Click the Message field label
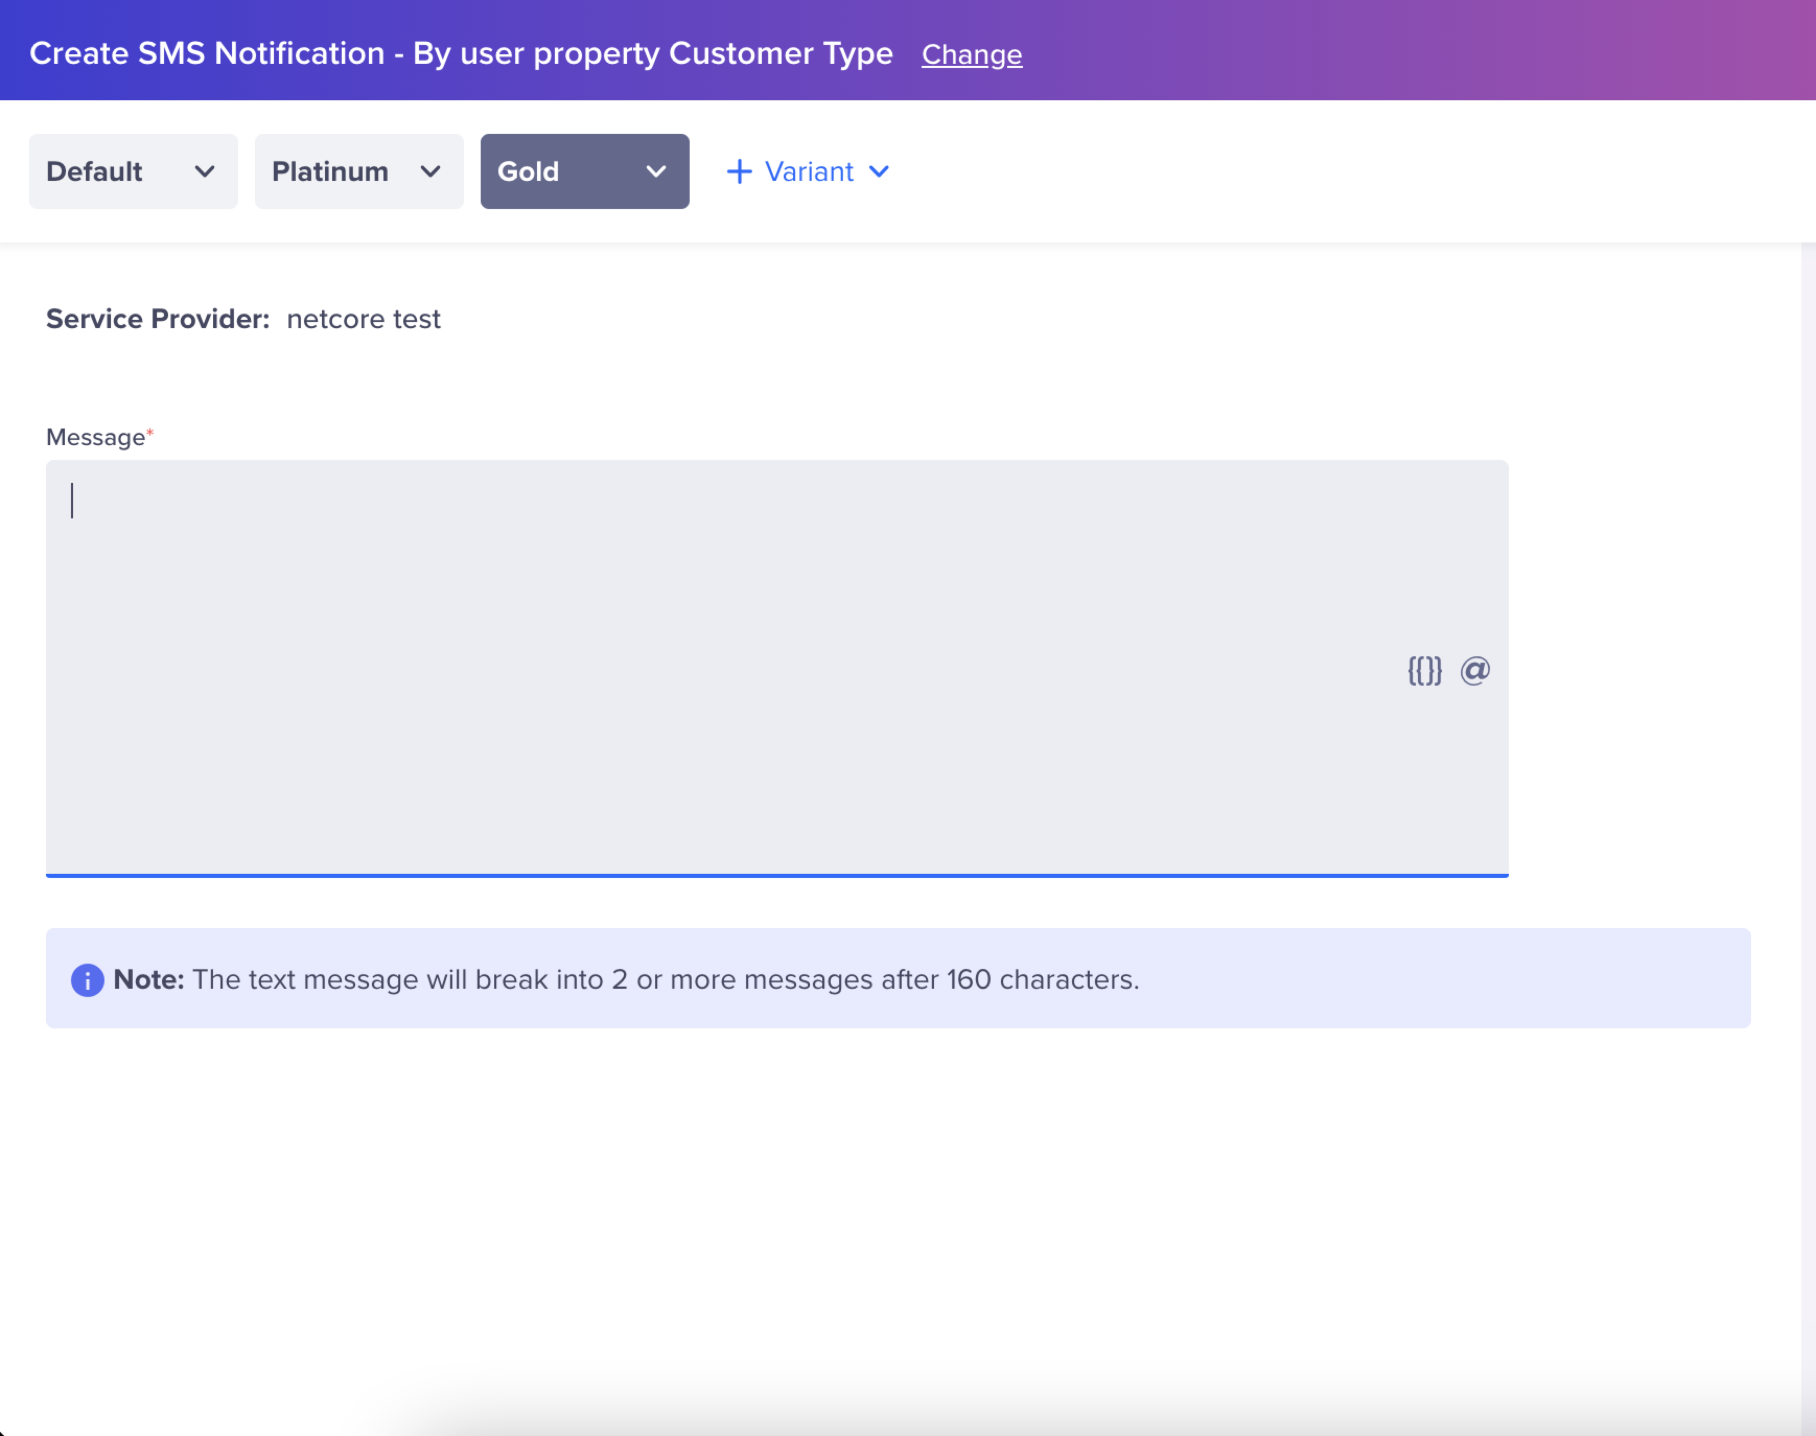The height and width of the screenshot is (1436, 1816). (x=96, y=437)
